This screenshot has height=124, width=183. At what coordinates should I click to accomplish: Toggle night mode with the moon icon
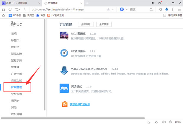coord(149,122)
